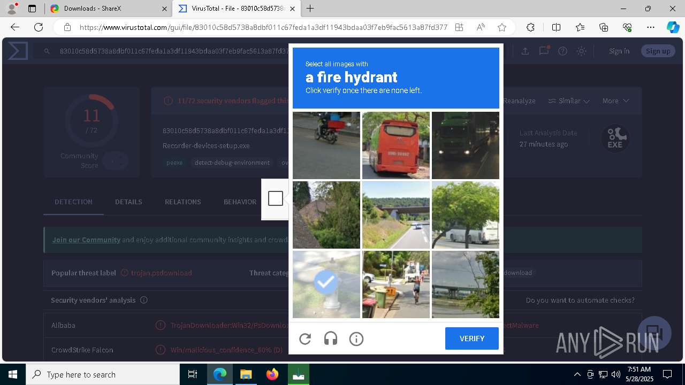Tick the reCAPTCHA checkbox
This screenshot has height=385, width=685.
tap(276, 198)
